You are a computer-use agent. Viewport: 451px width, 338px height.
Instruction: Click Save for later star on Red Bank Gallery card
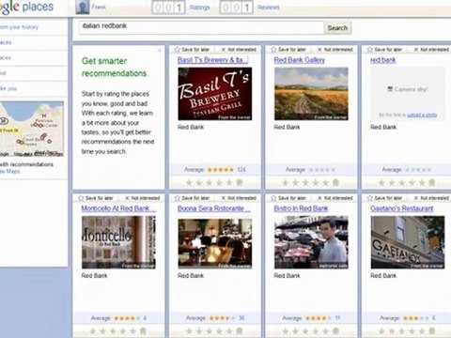pos(273,50)
